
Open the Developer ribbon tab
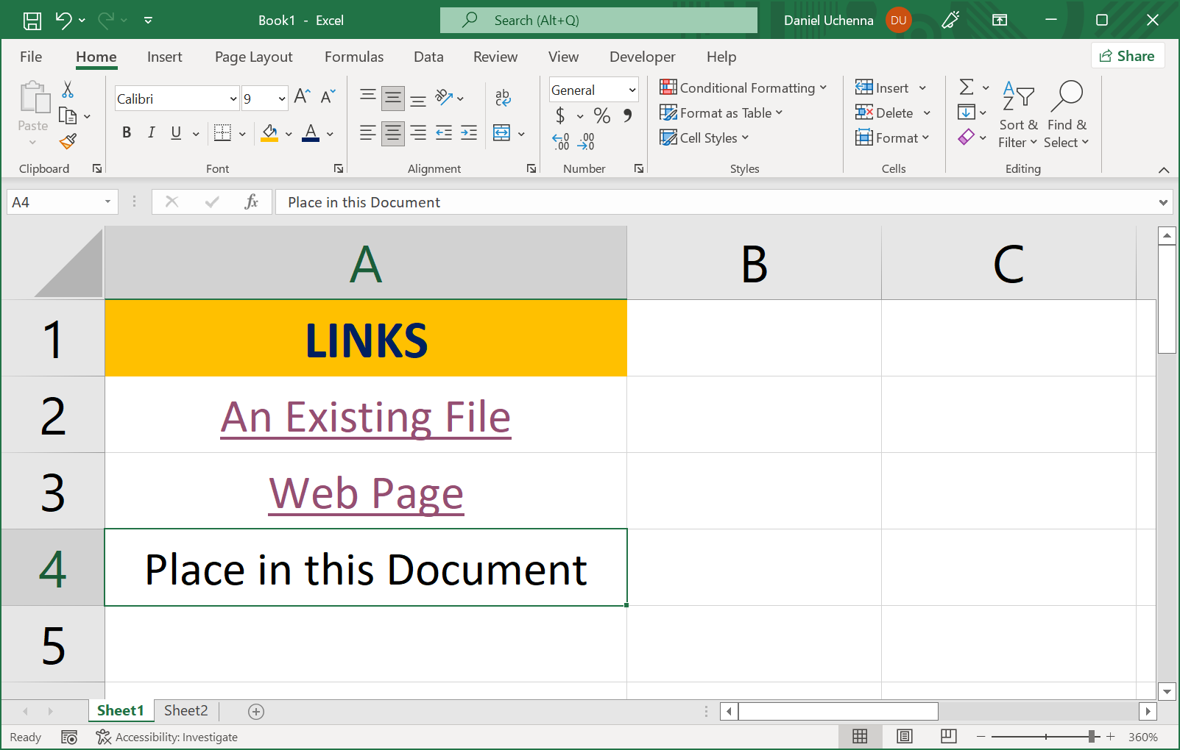[642, 57]
